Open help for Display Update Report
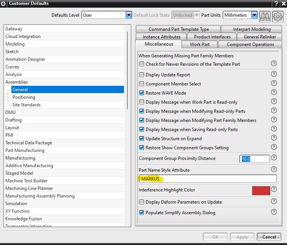This screenshot has width=287, height=245. (x=274, y=74)
